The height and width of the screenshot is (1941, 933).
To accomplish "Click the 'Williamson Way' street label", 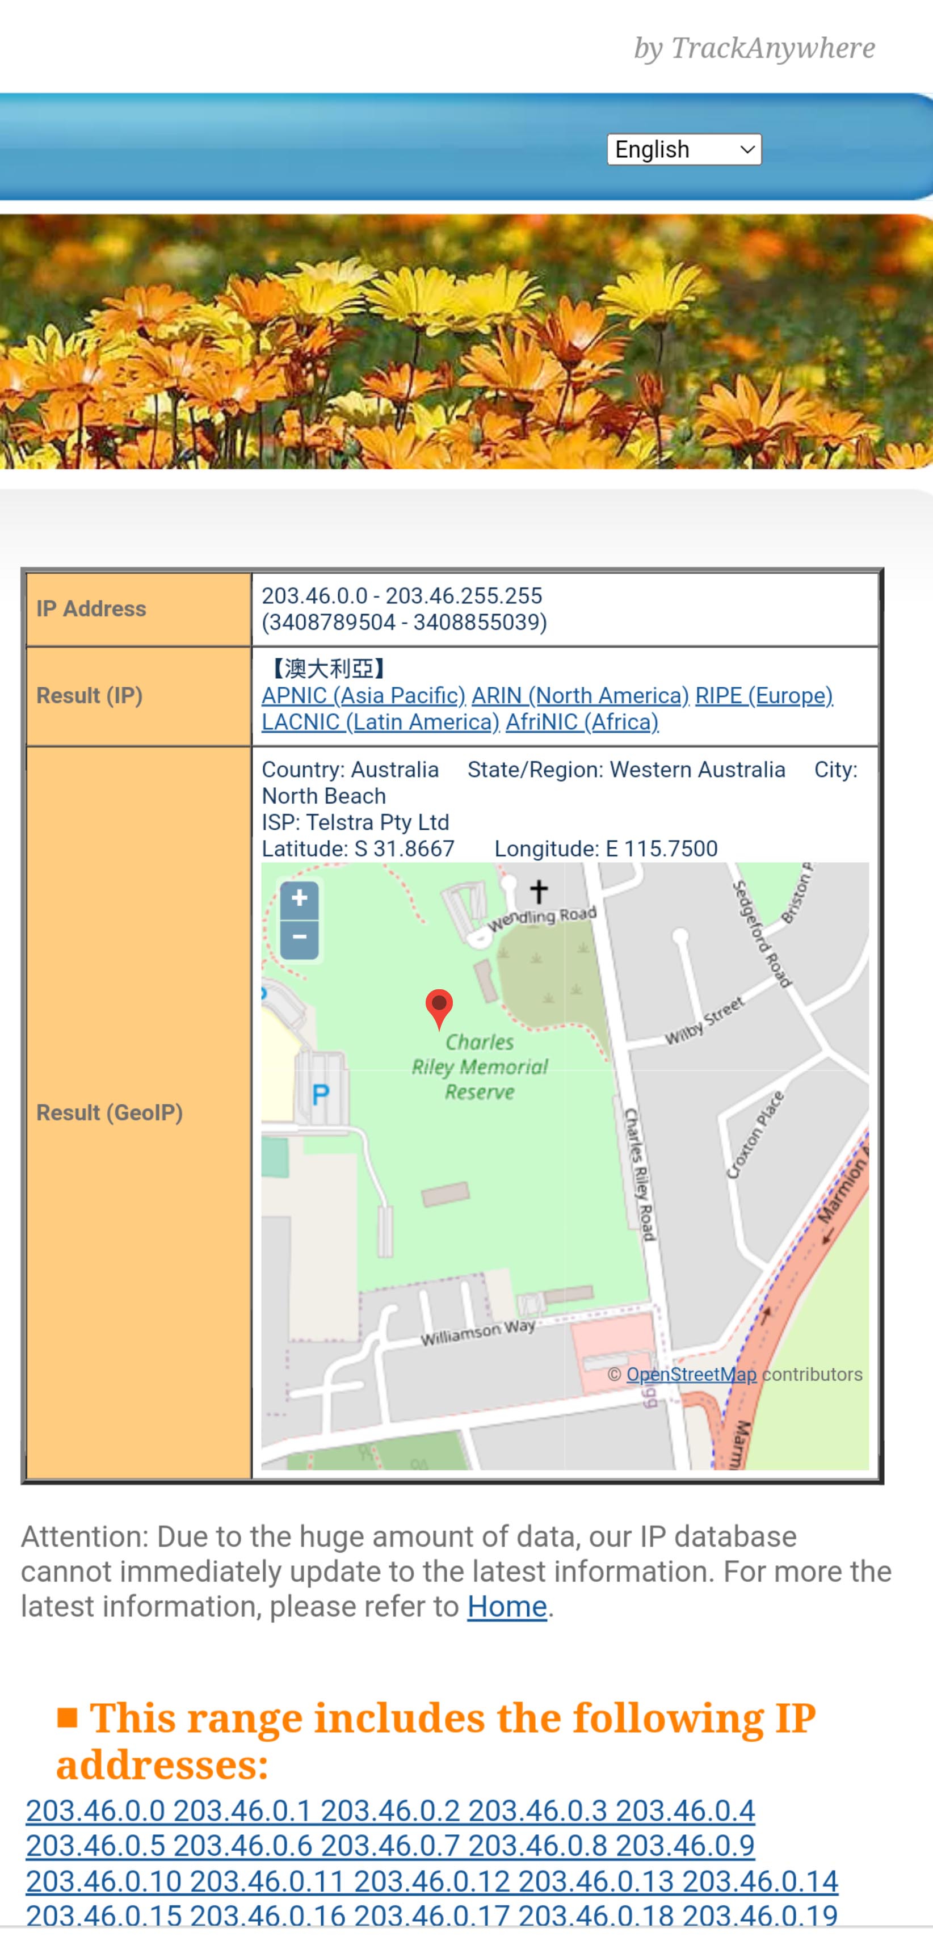I will [478, 1334].
